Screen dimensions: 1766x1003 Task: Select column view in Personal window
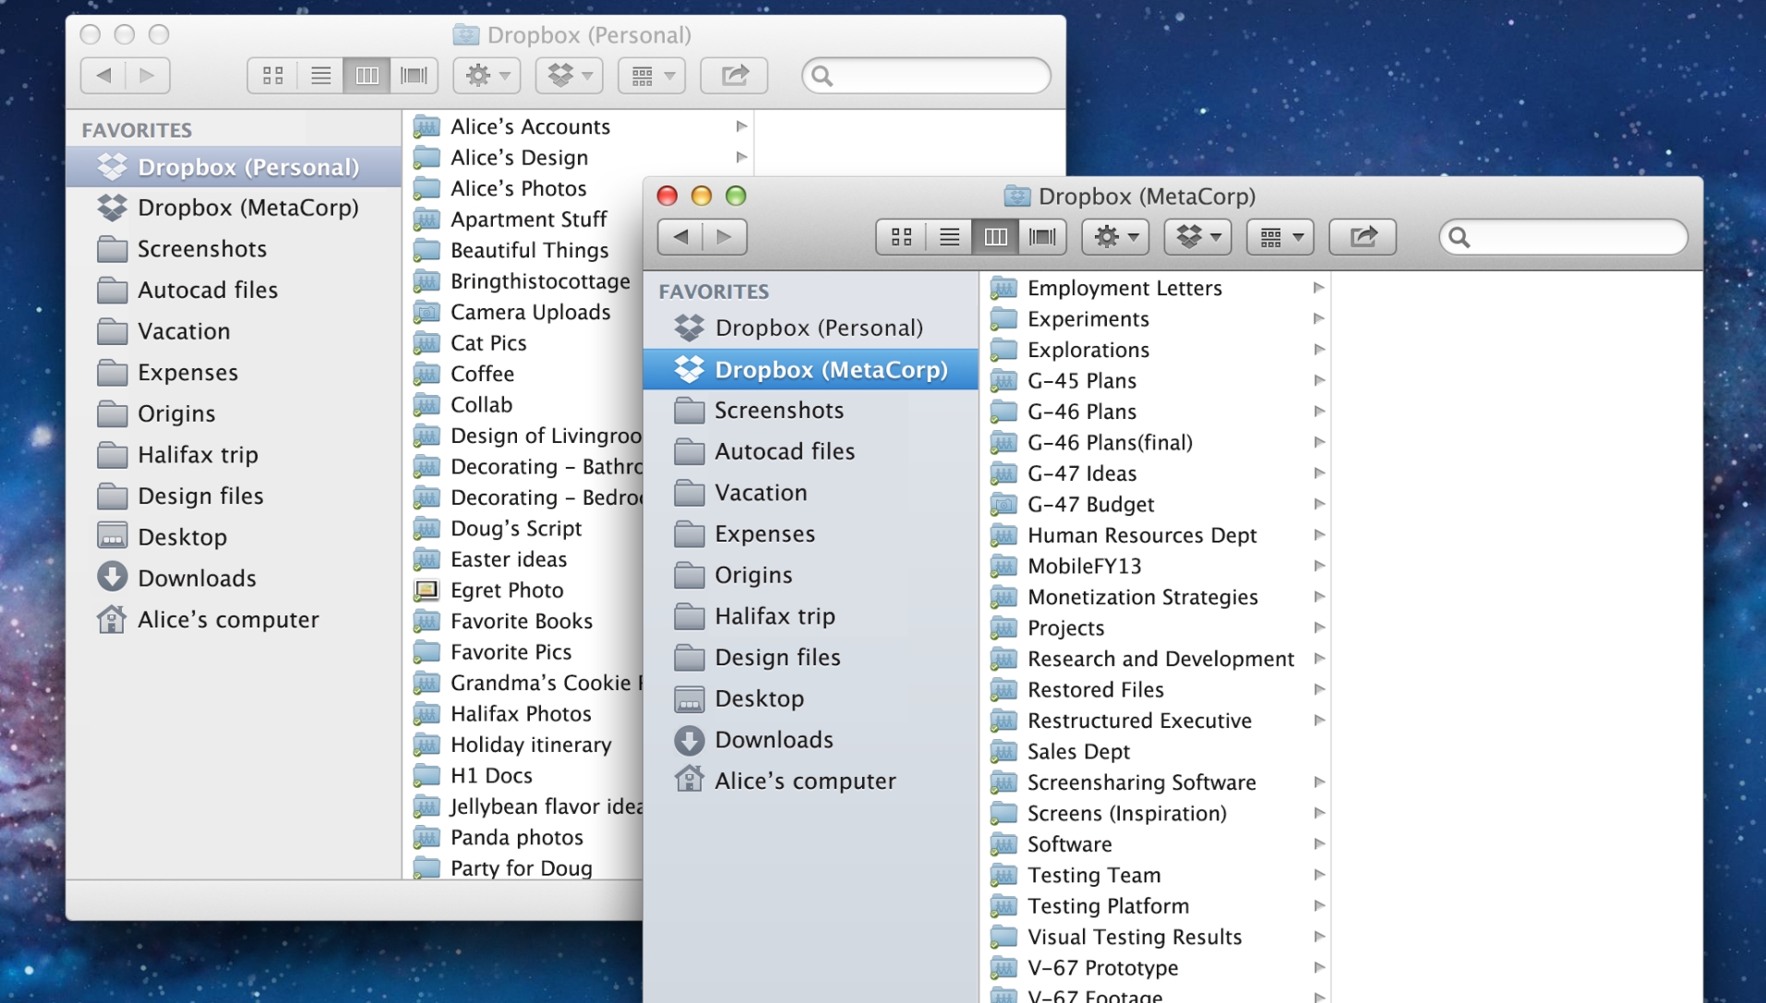click(366, 76)
